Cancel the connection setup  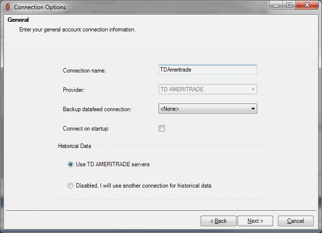pos(295,221)
